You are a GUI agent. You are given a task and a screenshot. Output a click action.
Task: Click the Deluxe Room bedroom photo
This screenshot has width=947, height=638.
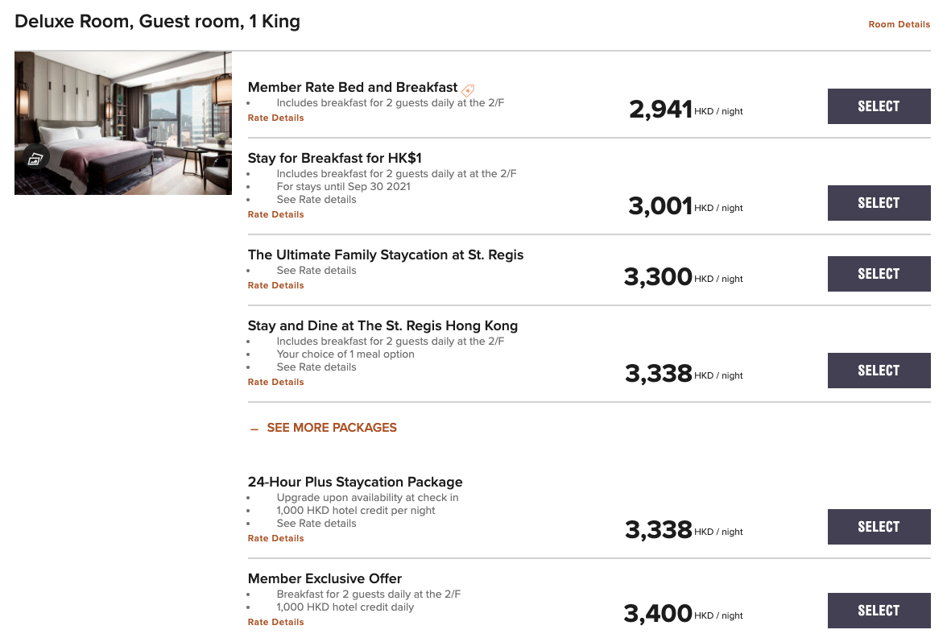(x=123, y=123)
